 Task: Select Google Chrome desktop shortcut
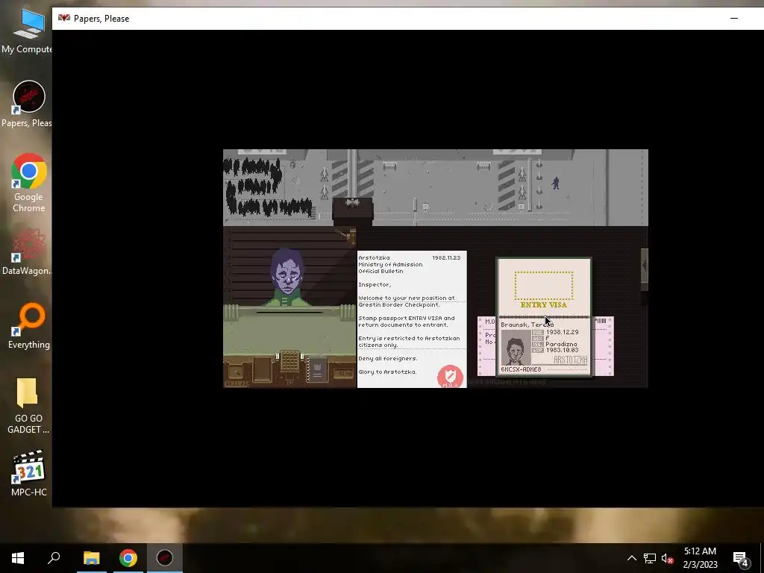pyautogui.click(x=28, y=184)
